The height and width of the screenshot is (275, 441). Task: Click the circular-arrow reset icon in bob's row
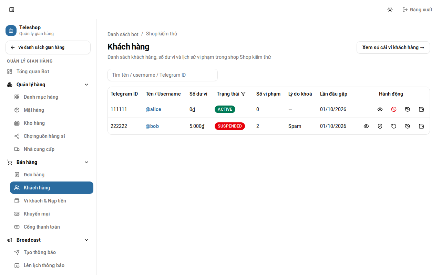(x=394, y=126)
